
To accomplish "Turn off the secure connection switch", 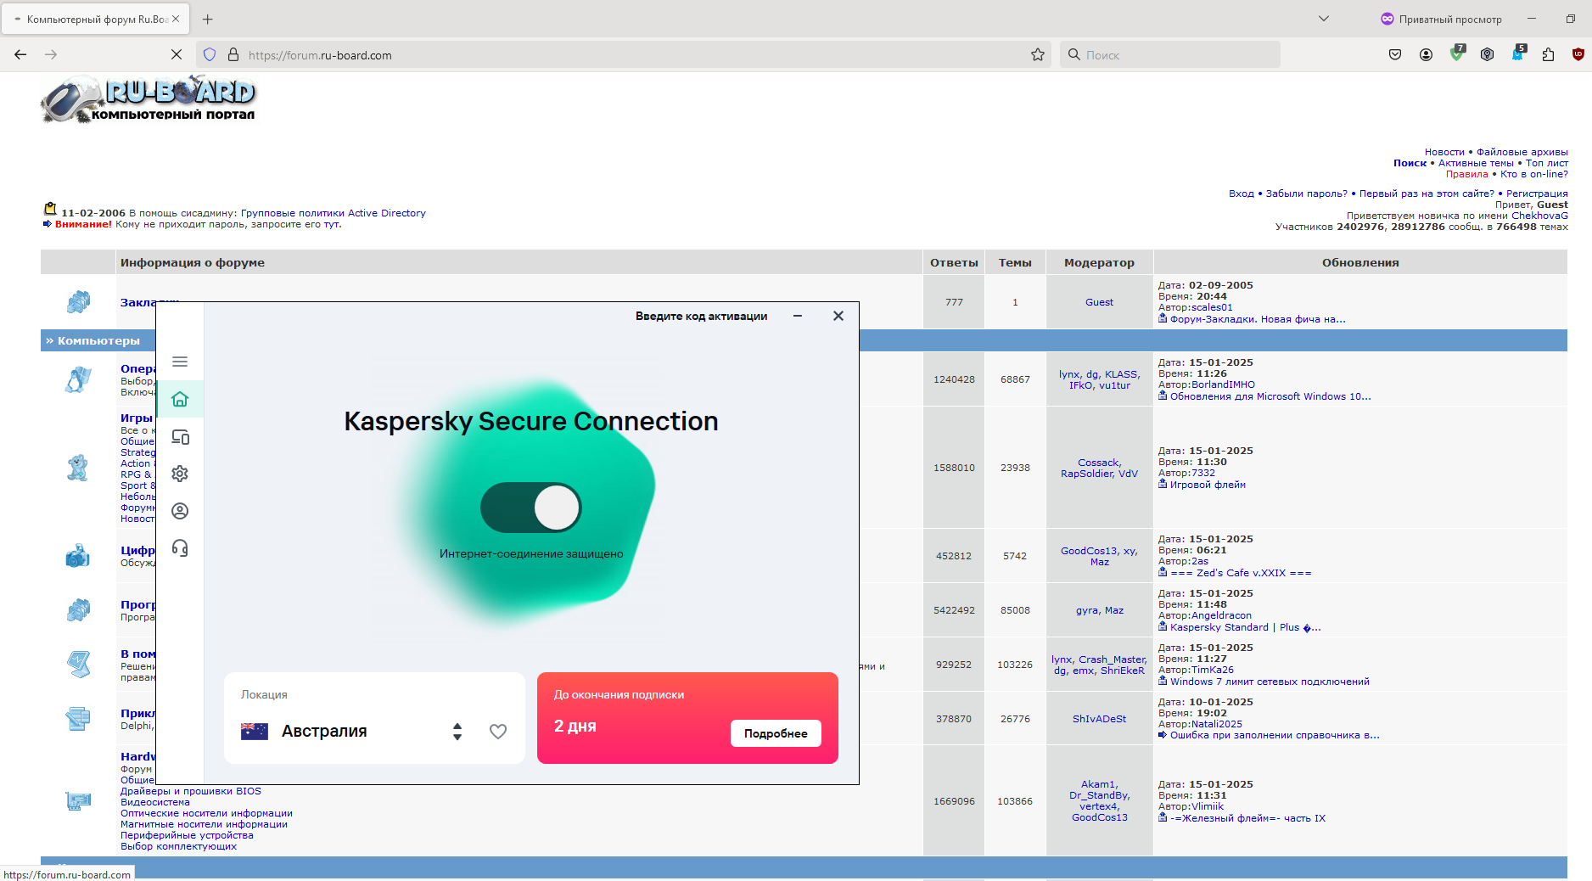I will point(531,508).
